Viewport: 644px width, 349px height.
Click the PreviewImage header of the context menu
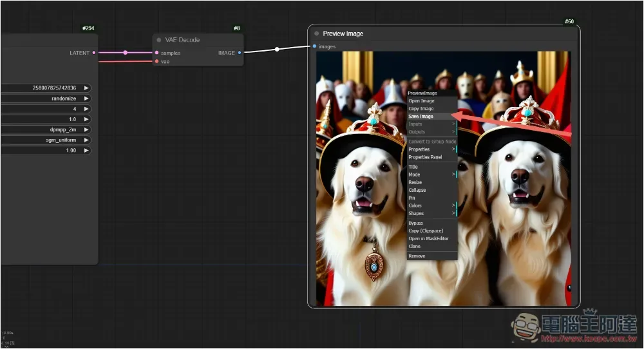(432, 93)
